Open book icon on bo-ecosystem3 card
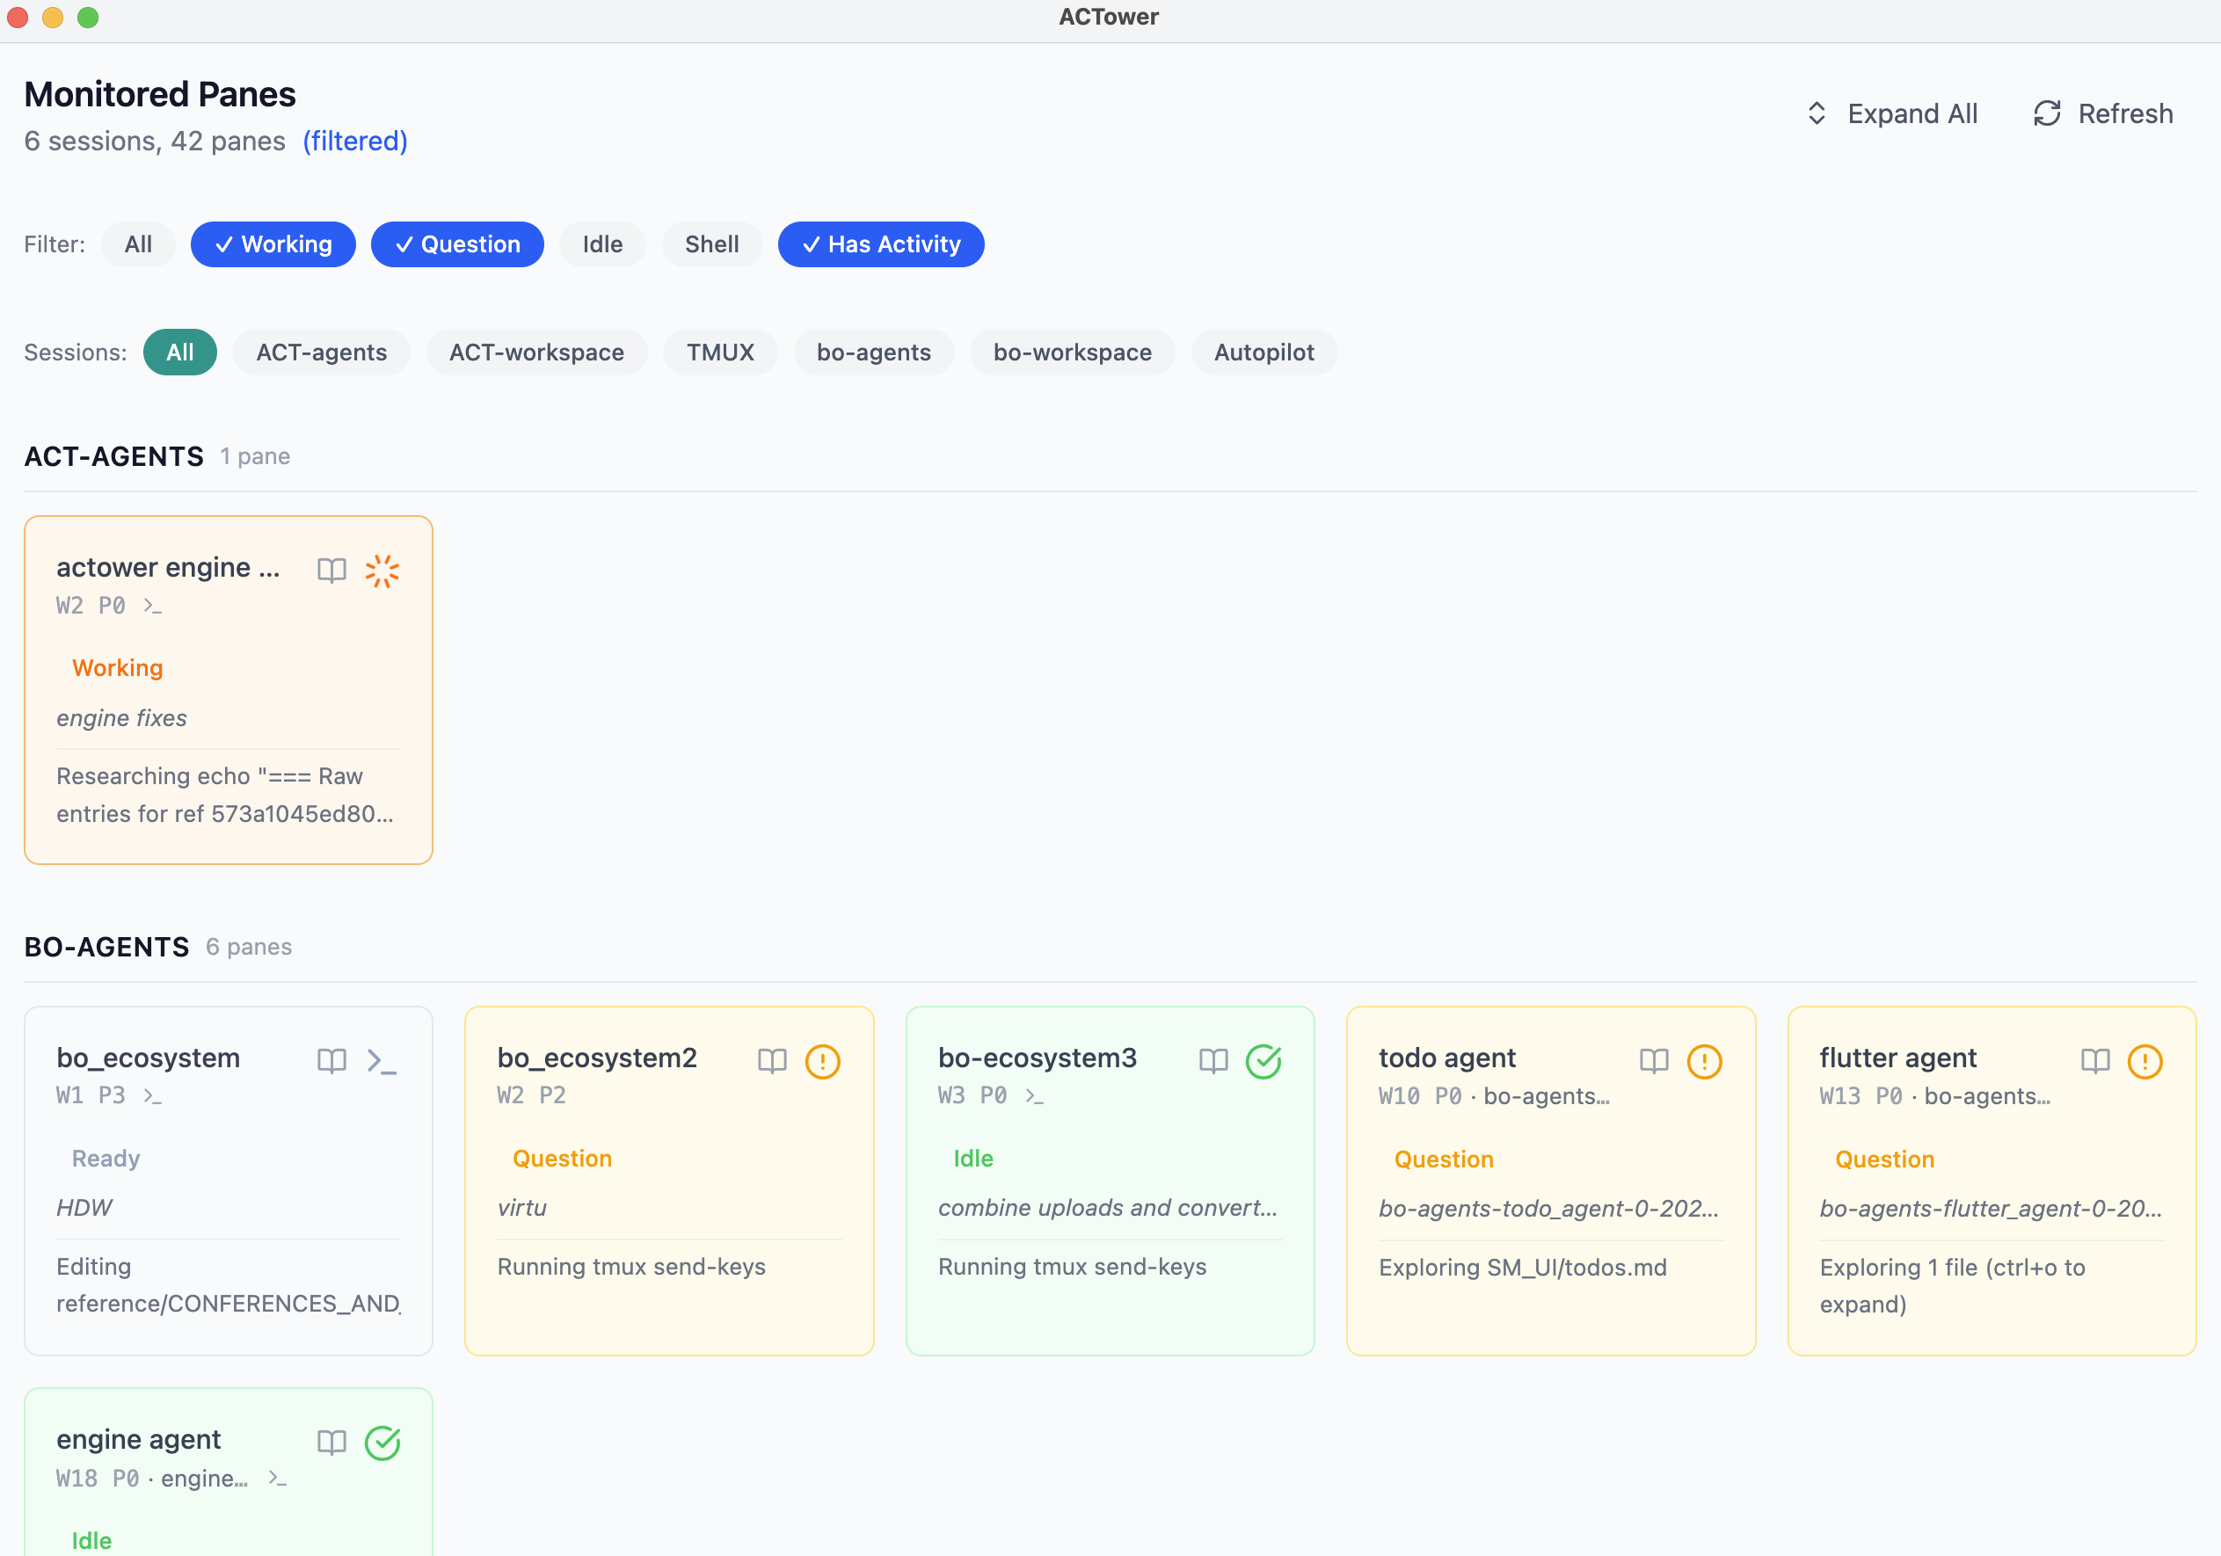Screen dimensions: 2221x1556 1213,1061
